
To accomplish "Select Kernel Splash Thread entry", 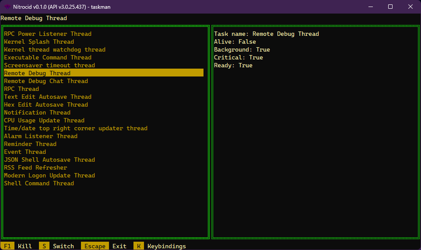I will 39,42.
